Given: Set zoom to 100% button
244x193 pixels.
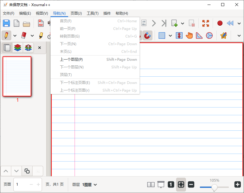Looking at the screenshot, I should coord(171,184).
